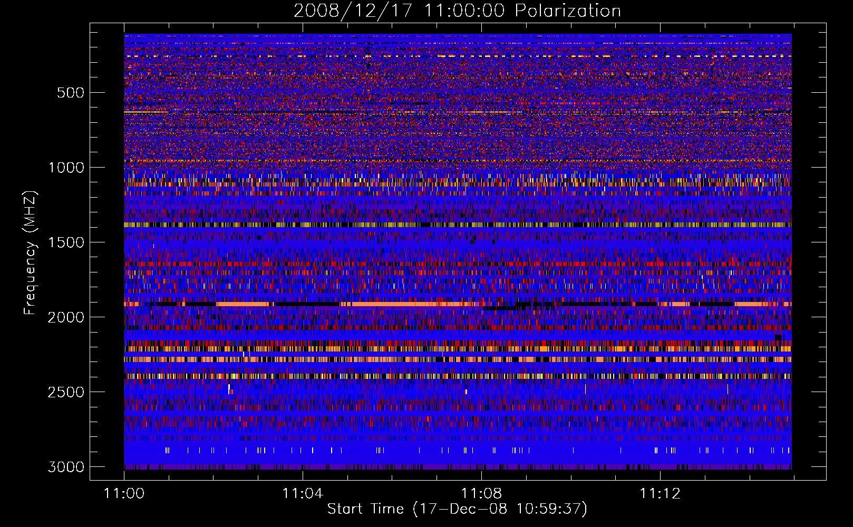
Task: Click the 500 frequency tick label
Action: coord(70,93)
